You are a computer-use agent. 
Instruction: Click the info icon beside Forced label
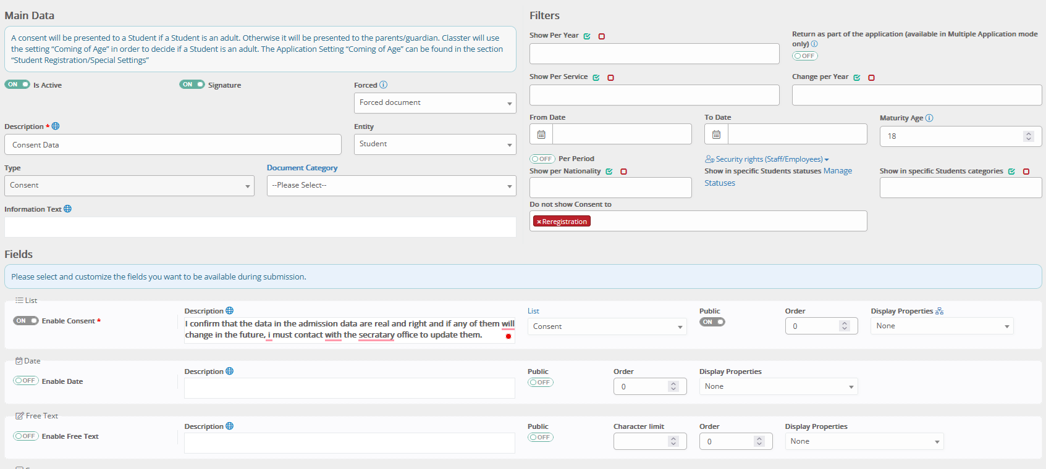(383, 85)
